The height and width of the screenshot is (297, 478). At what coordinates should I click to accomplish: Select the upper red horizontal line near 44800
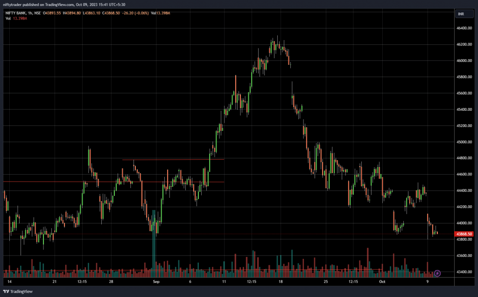click(x=173, y=160)
